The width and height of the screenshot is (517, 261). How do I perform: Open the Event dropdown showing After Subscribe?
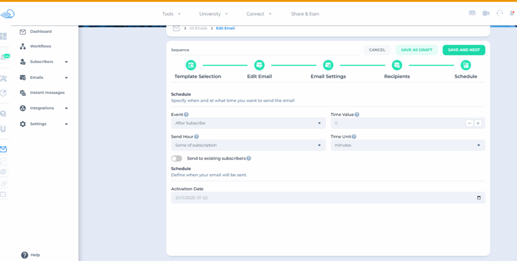pyautogui.click(x=248, y=123)
